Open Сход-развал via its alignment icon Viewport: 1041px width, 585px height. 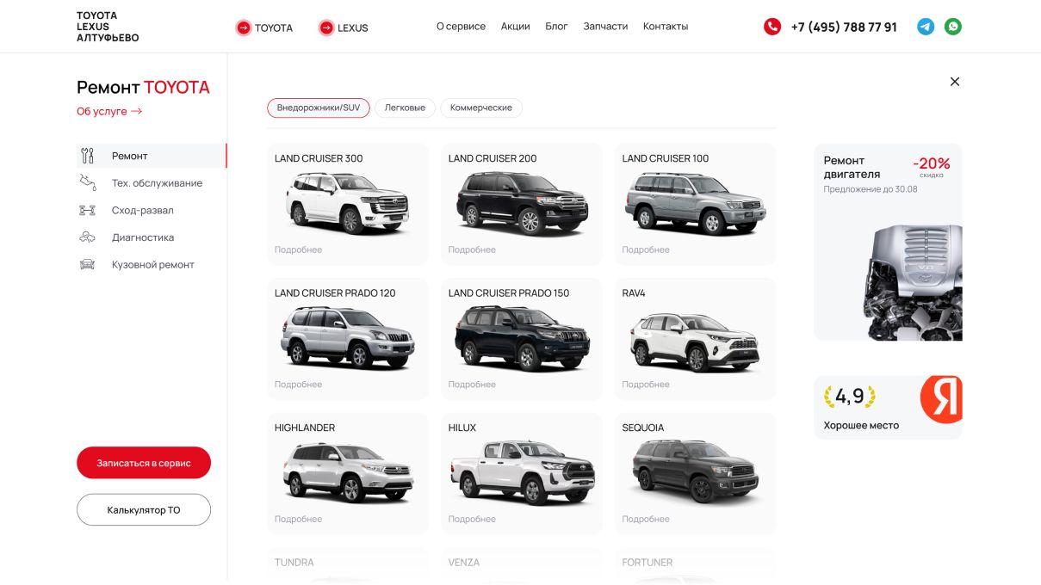pyautogui.click(x=86, y=210)
